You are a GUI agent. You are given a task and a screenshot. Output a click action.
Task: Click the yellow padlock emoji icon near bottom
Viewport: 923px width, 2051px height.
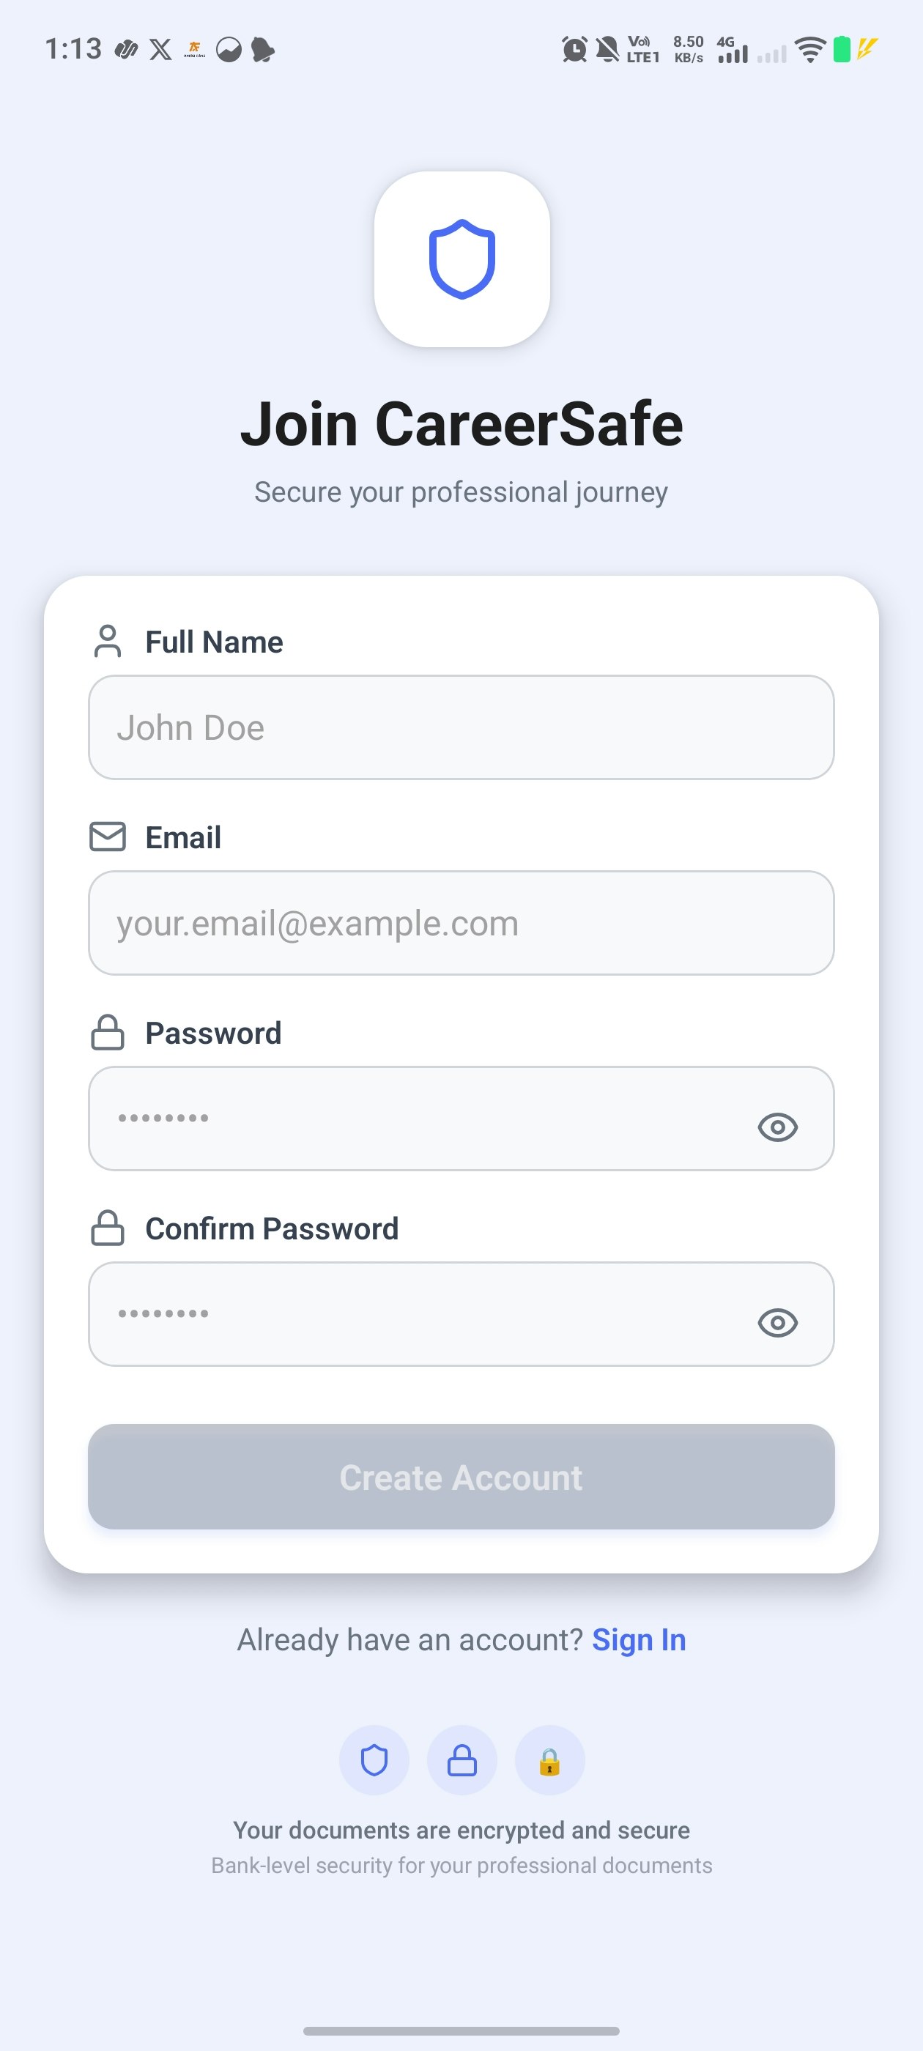click(550, 1760)
